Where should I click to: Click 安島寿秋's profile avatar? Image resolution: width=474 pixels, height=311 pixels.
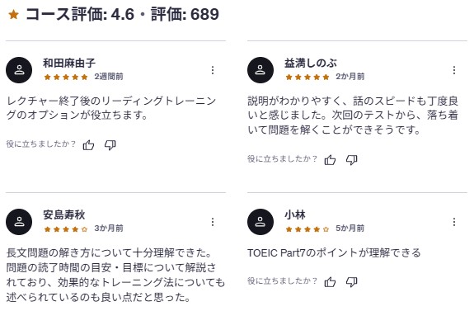[19, 222]
